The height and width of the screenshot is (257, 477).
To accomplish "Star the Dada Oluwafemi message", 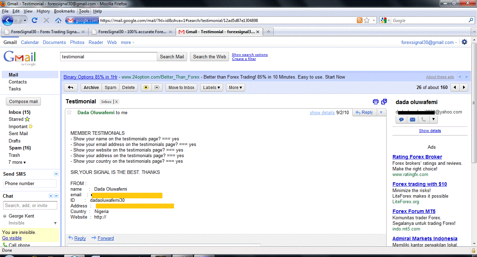I will (69, 112).
